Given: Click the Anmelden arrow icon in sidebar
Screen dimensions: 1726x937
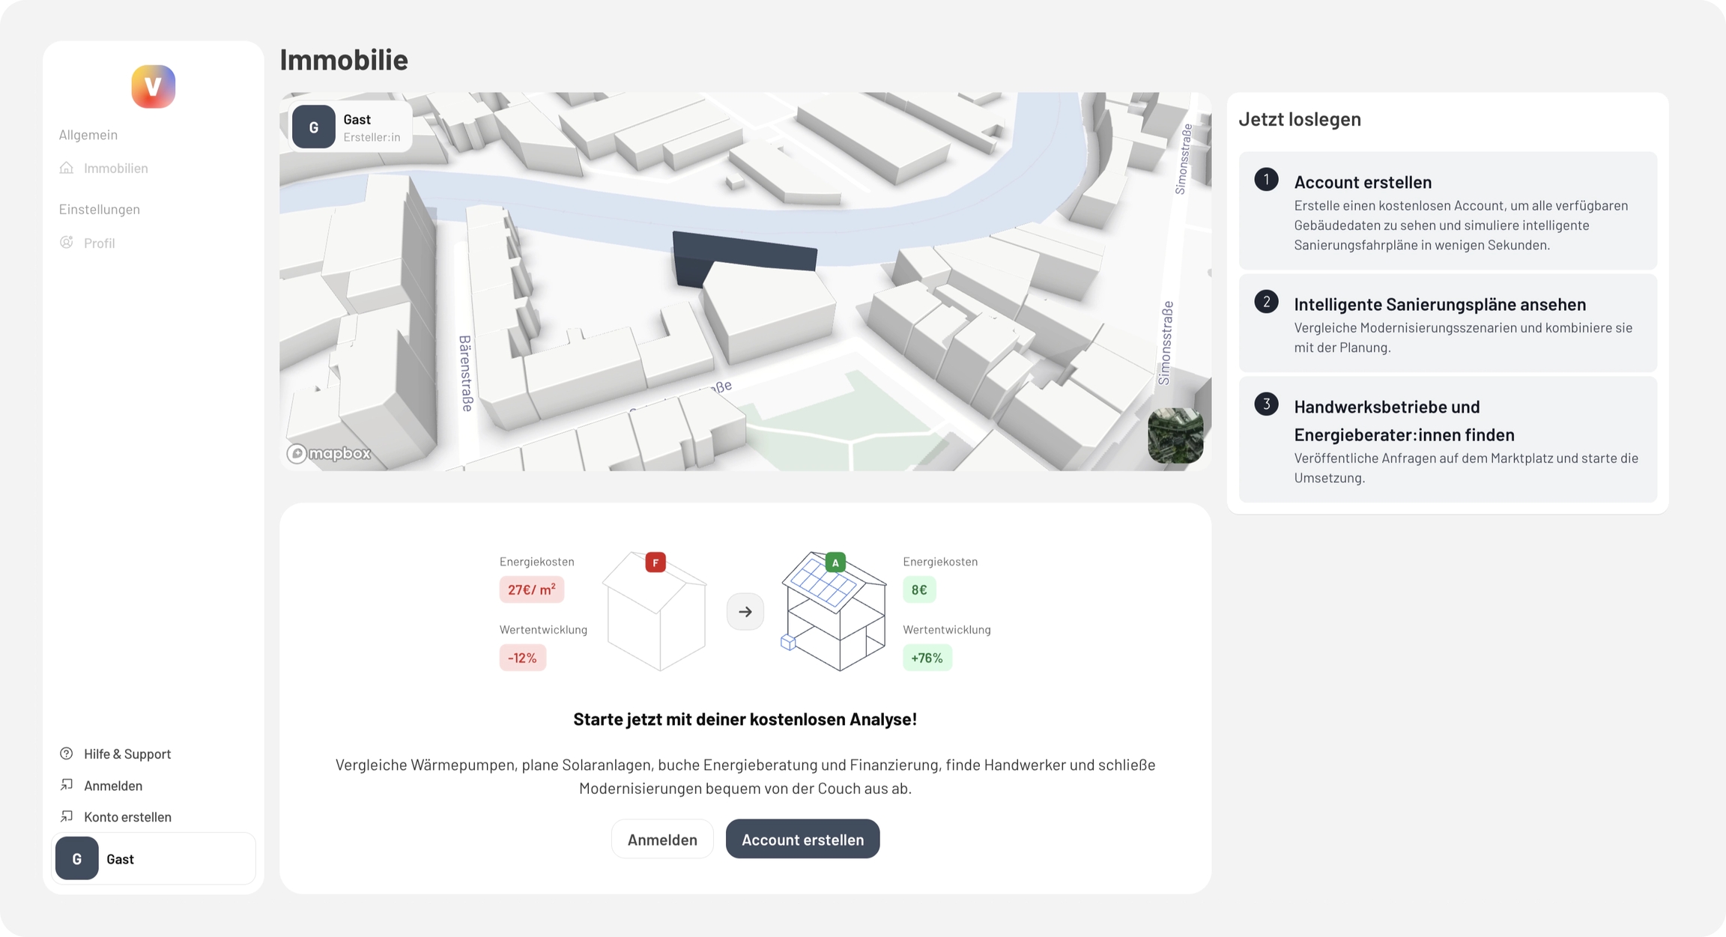Looking at the screenshot, I should point(67,785).
